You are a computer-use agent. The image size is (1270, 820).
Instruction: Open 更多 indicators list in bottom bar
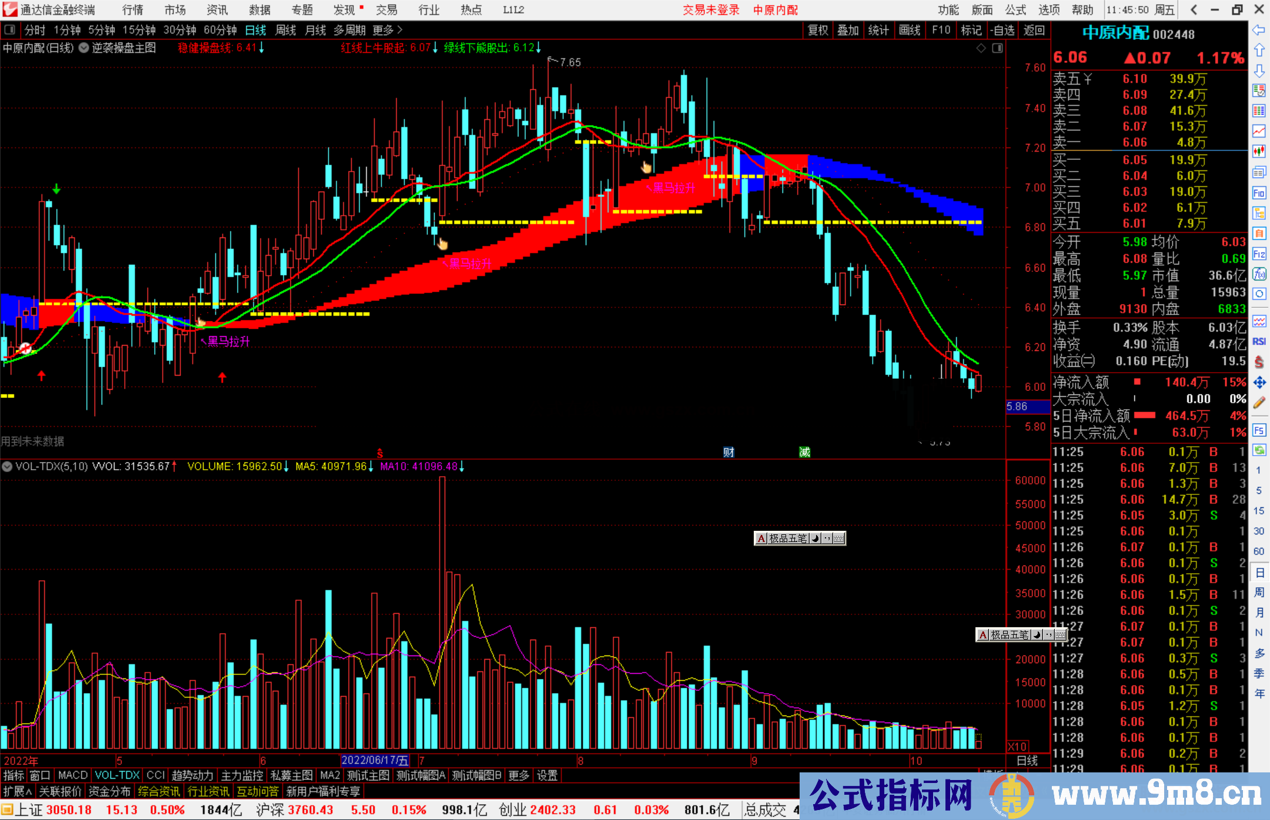tap(519, 775)
